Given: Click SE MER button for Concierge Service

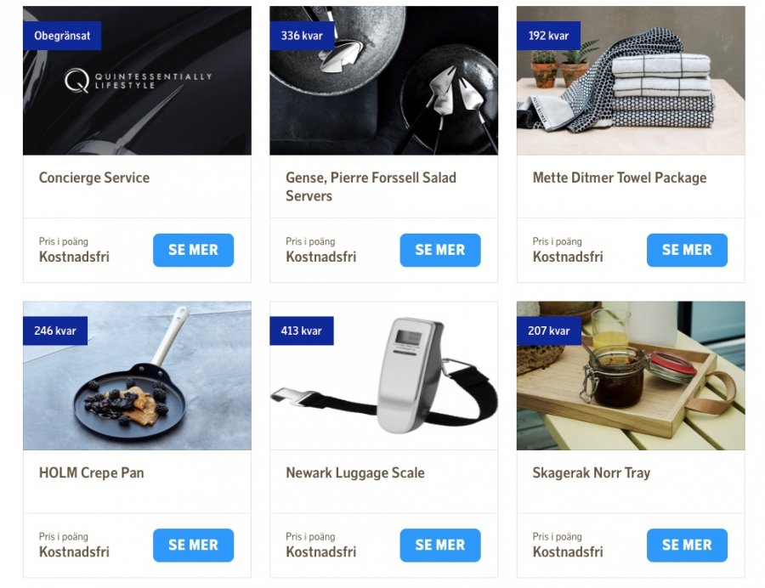Looking at the screenshot, I should pos(193,250).
